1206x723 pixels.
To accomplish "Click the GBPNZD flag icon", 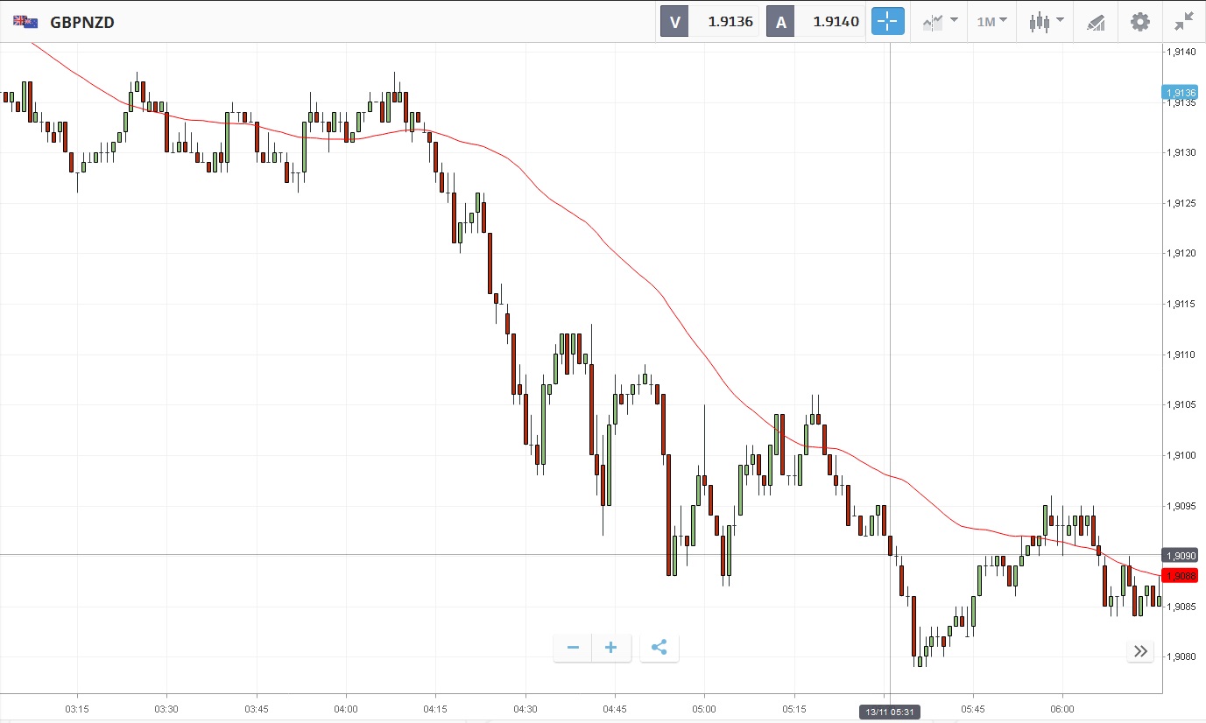I will coord(25,22).
